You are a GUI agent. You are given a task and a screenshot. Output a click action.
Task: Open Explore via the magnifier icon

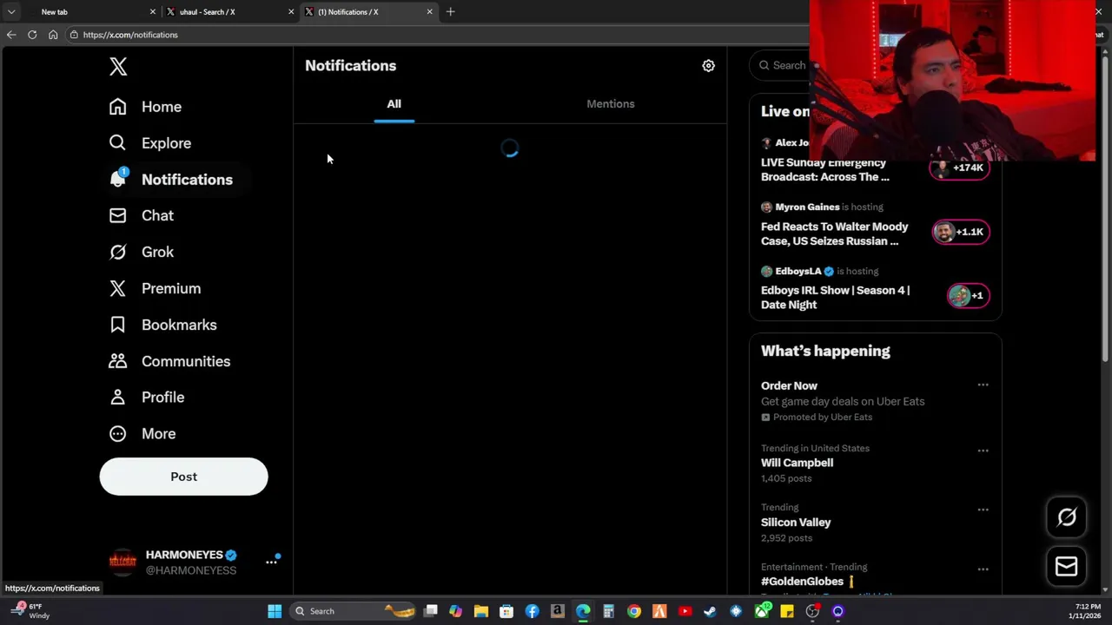click(117, 143)
